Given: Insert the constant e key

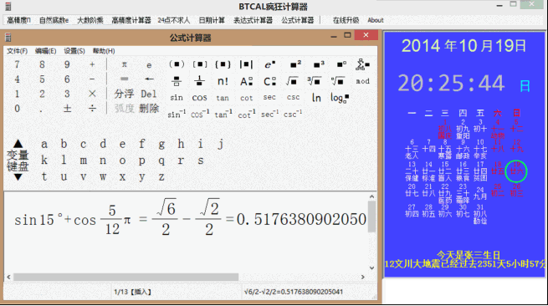Looking at the screenshot, I should (149, 65).
